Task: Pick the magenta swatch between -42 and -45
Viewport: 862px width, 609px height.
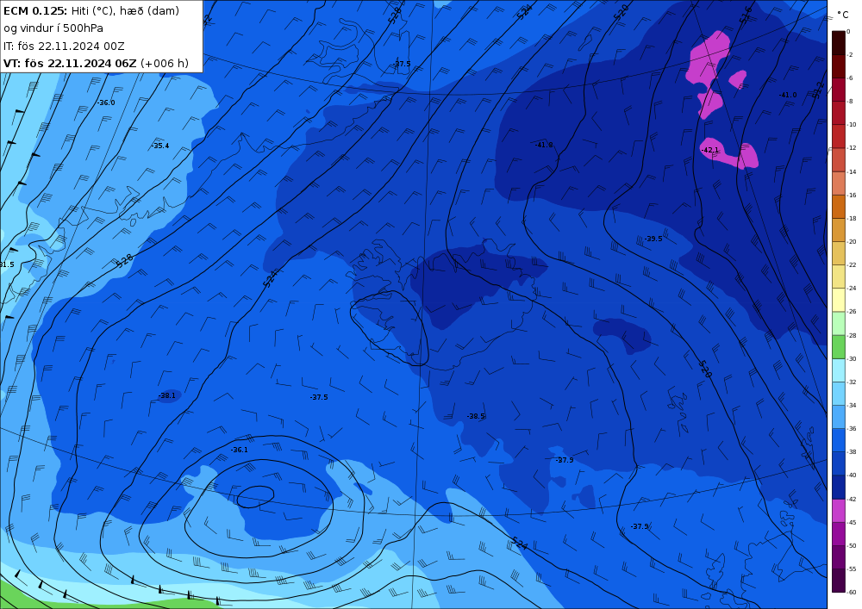Action: click(839, 511)
